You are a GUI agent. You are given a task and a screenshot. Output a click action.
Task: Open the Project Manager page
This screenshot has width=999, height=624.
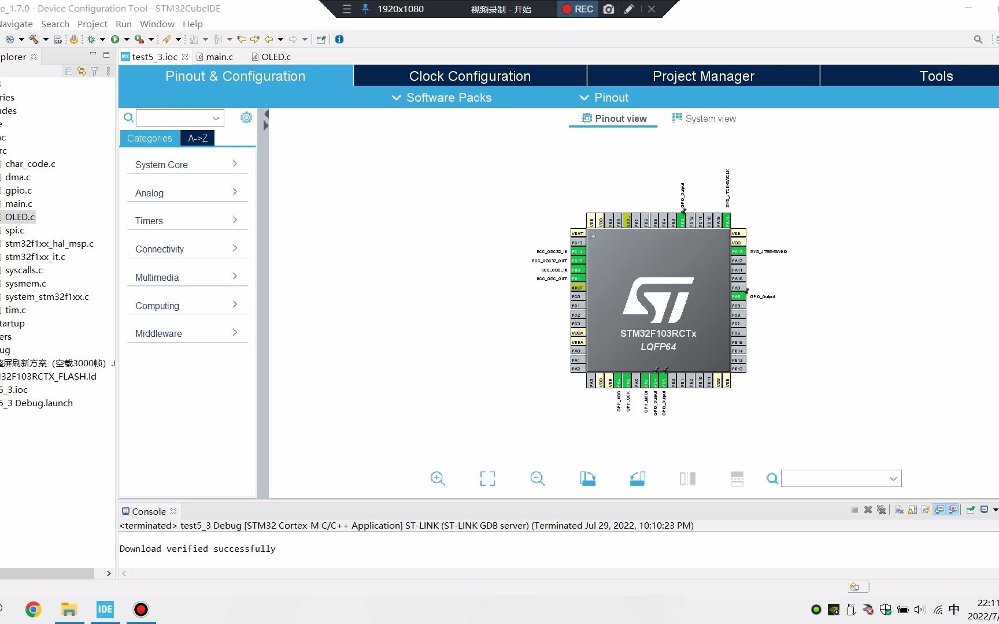703,76
